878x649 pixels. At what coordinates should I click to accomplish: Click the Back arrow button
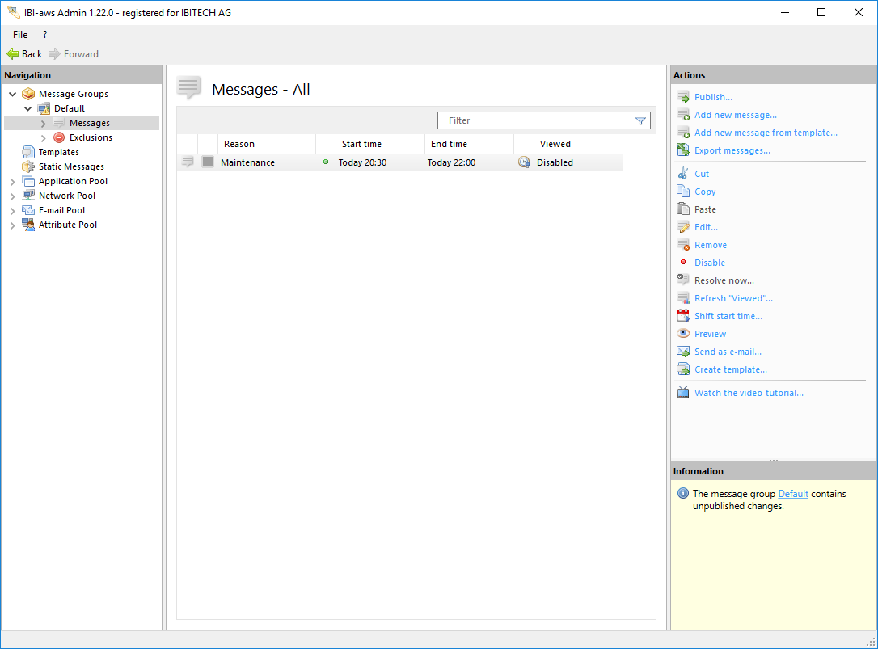pos(24,54)
